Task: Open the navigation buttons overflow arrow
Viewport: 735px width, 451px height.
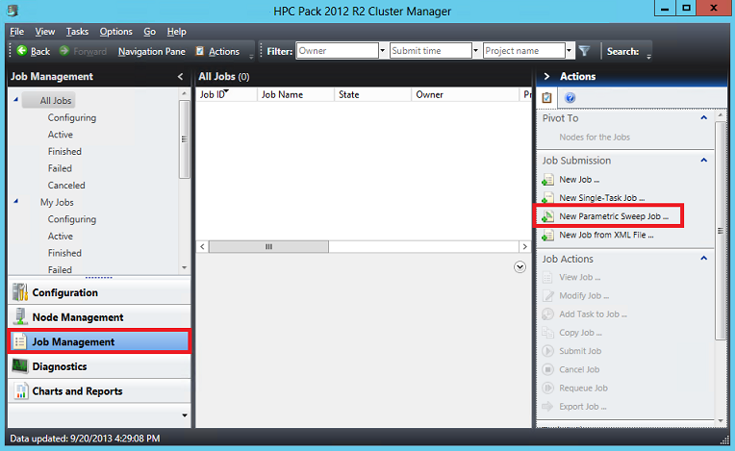Action: pos(184,415)
